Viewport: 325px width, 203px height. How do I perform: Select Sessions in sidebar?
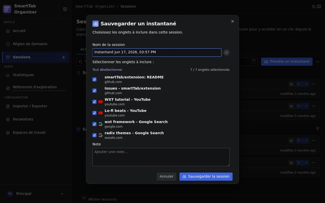[x=36, y=57]
